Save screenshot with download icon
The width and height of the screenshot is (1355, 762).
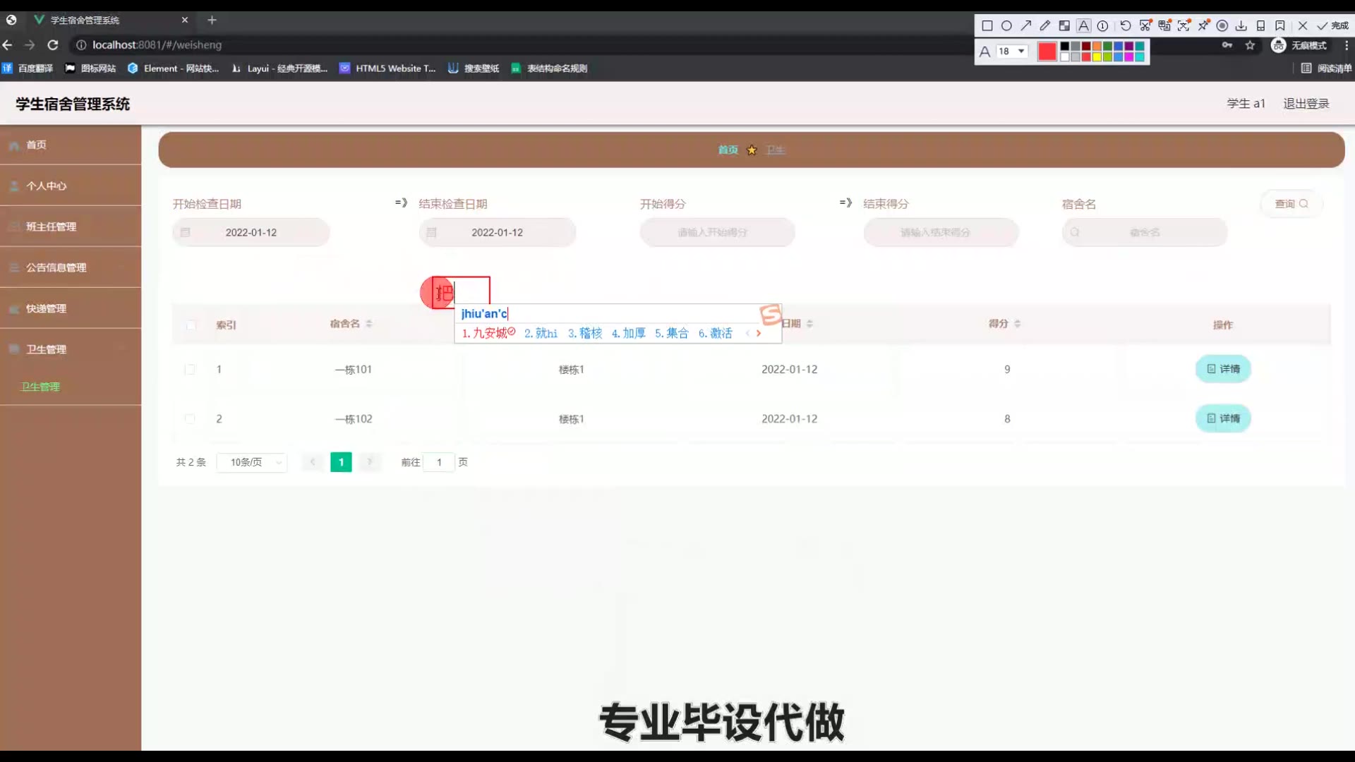[x=1241, y=26]
